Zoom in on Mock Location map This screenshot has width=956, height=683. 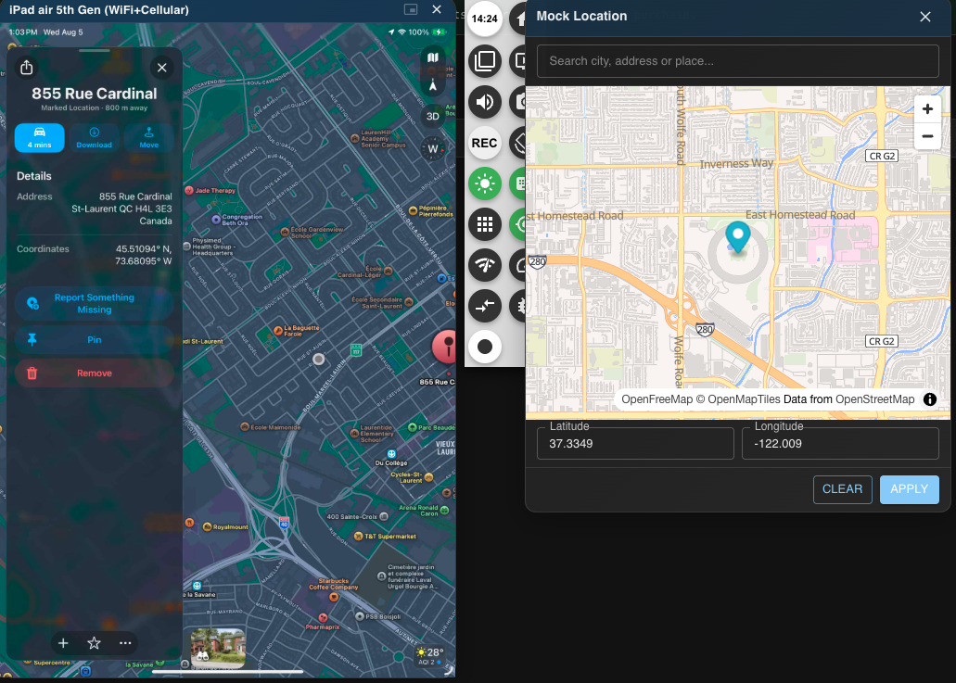coord(927,109)
